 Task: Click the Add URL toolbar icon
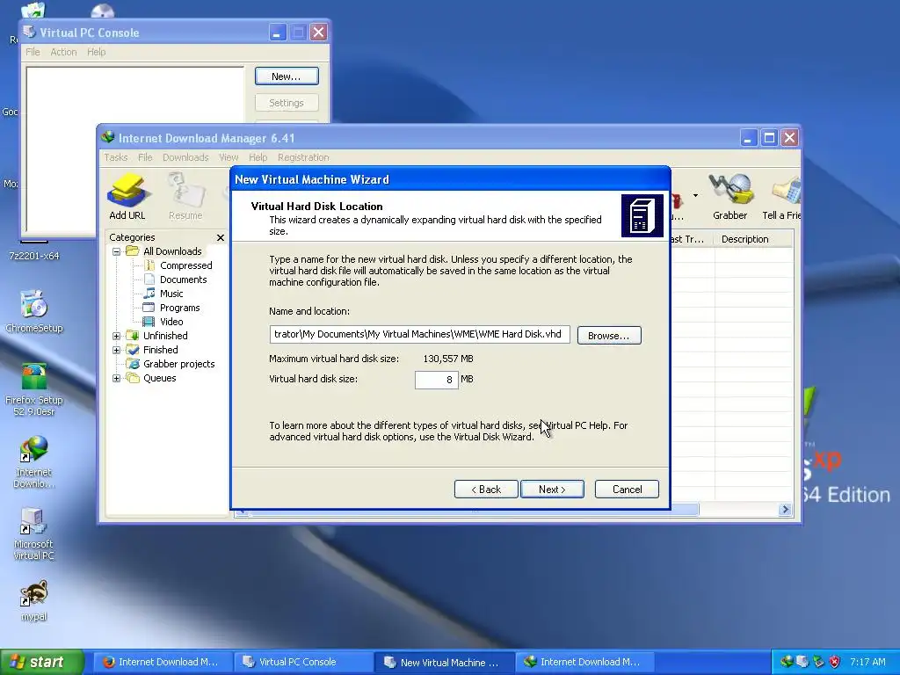pyautogui.click(x=127, y=197)
